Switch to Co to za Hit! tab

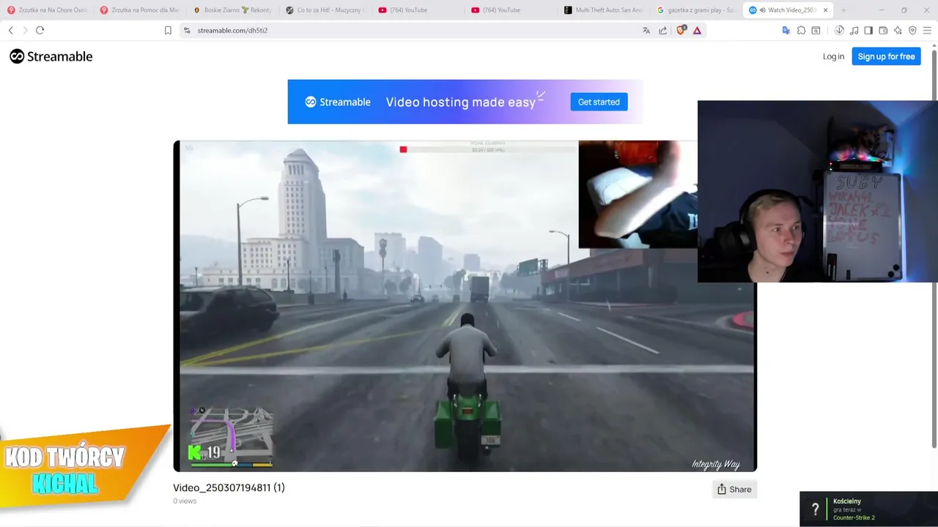325,10
